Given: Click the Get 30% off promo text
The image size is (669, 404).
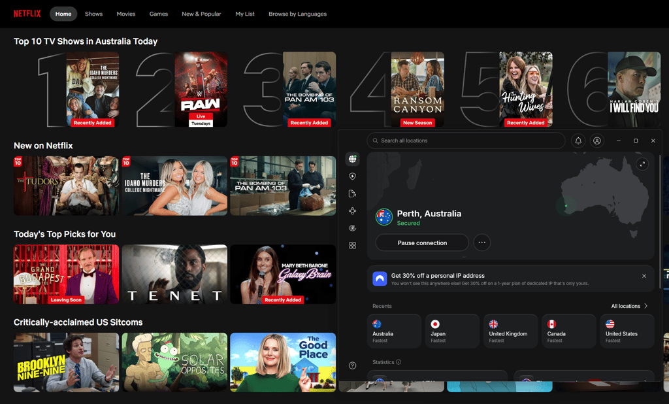Looking at the screenshot, I should [x=438, y=275].
